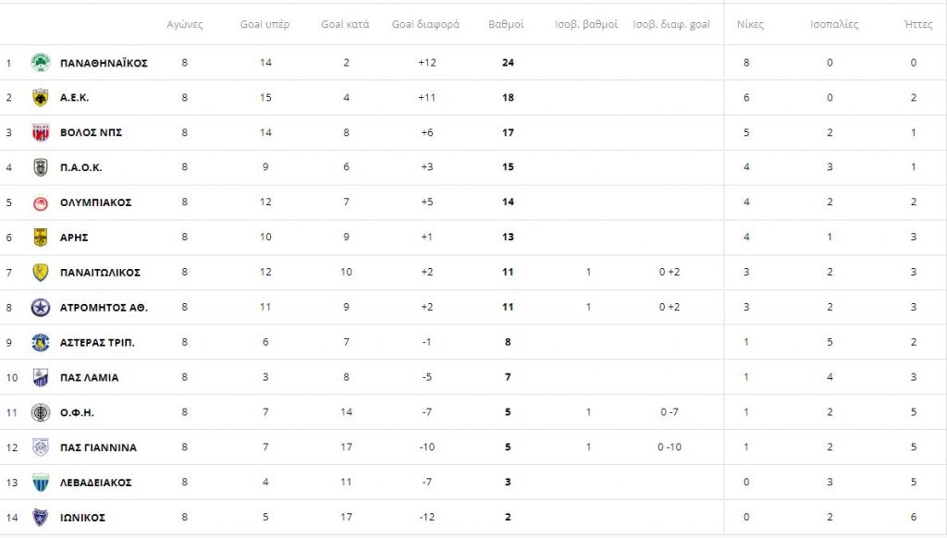Viewport: 947px width, 538px height.
Task: Click the Α.Ε.Κ. yellow eagle crest
Action: [41, 98]
